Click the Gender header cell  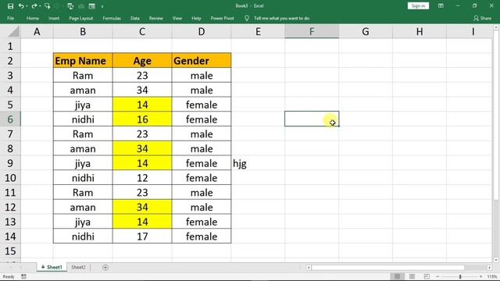[202, 61]
